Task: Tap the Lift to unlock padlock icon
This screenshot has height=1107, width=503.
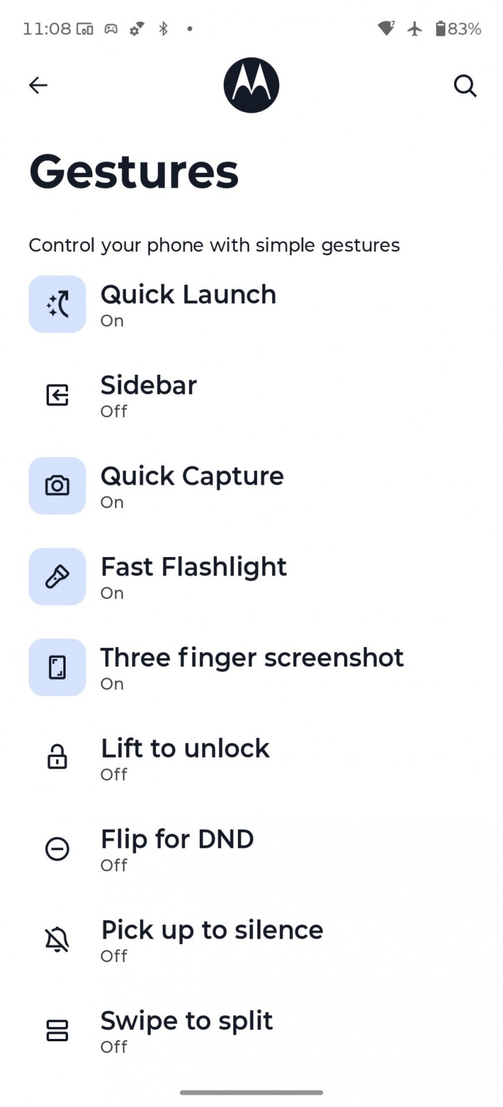Action: [57, 757]
